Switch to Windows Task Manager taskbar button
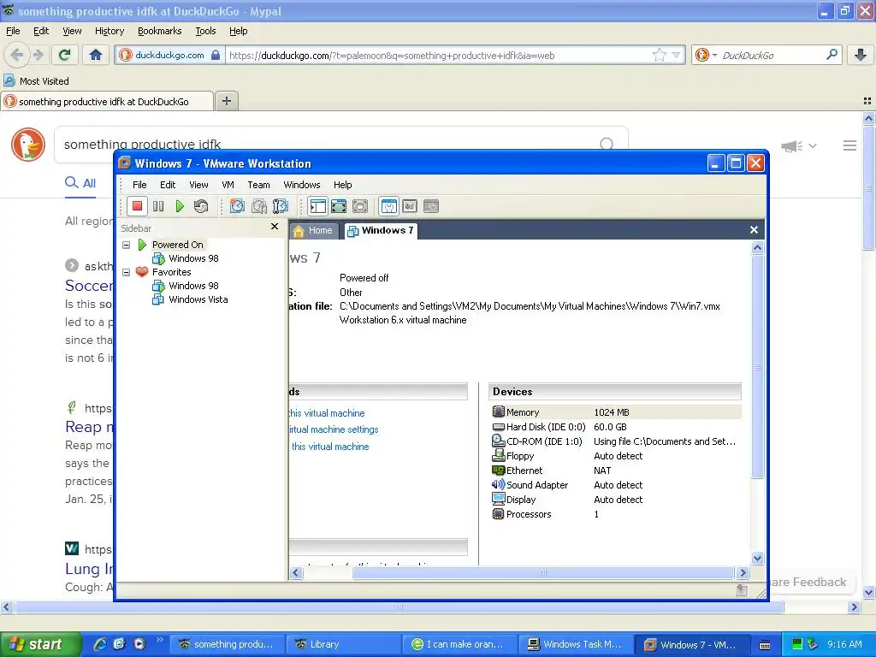This screenshot has height=657, width=876. tap(576, 644)
